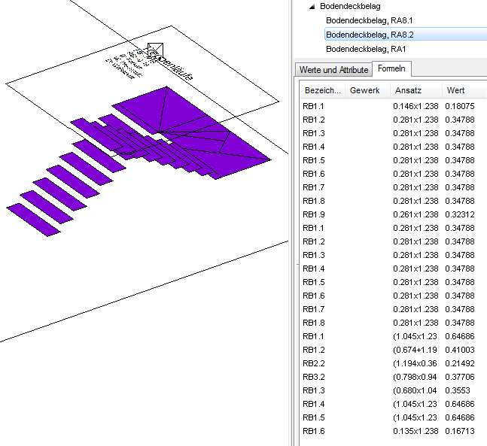Click the vertical splitter between view and panel

point(291,223)
